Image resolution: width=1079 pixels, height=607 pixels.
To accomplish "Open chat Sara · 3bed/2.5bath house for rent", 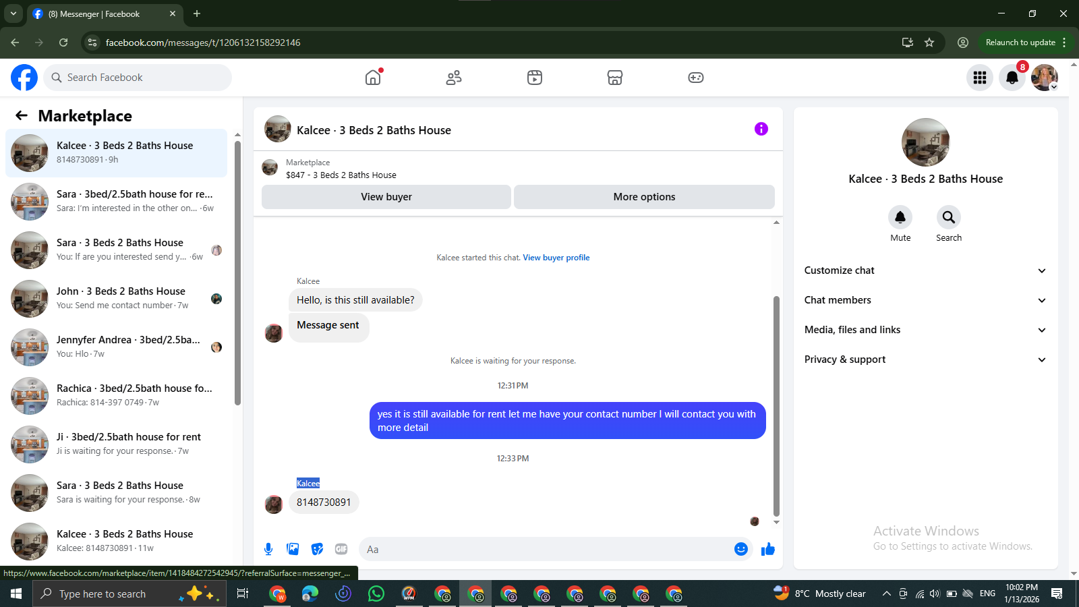I will (116, 202).
